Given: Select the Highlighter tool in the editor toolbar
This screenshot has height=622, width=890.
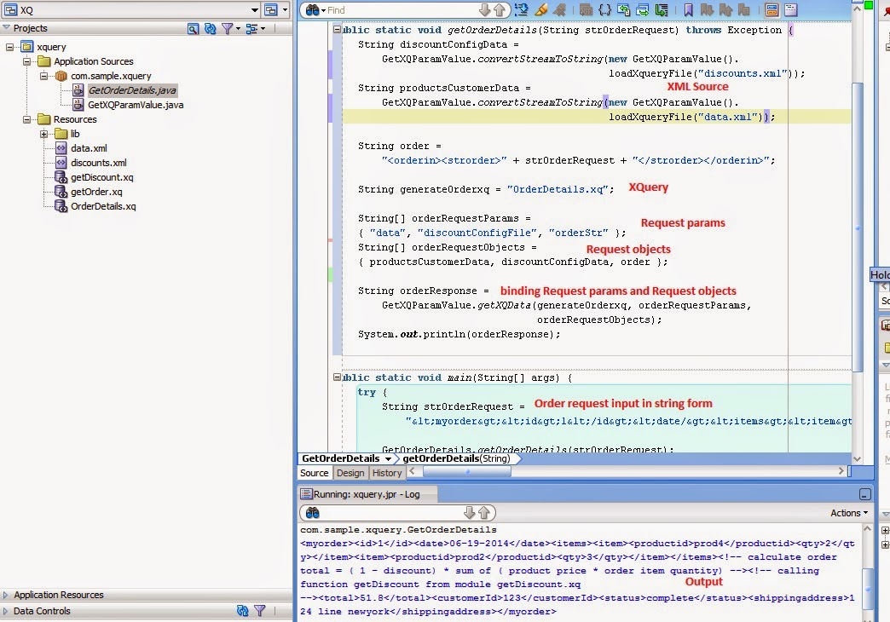Looking at the screenshot, I should pyautogui.click(x=541, y=9).
